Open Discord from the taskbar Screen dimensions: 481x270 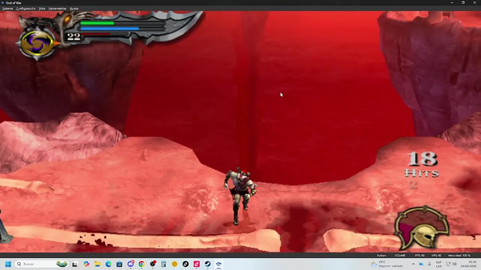(x=130, y=264)
